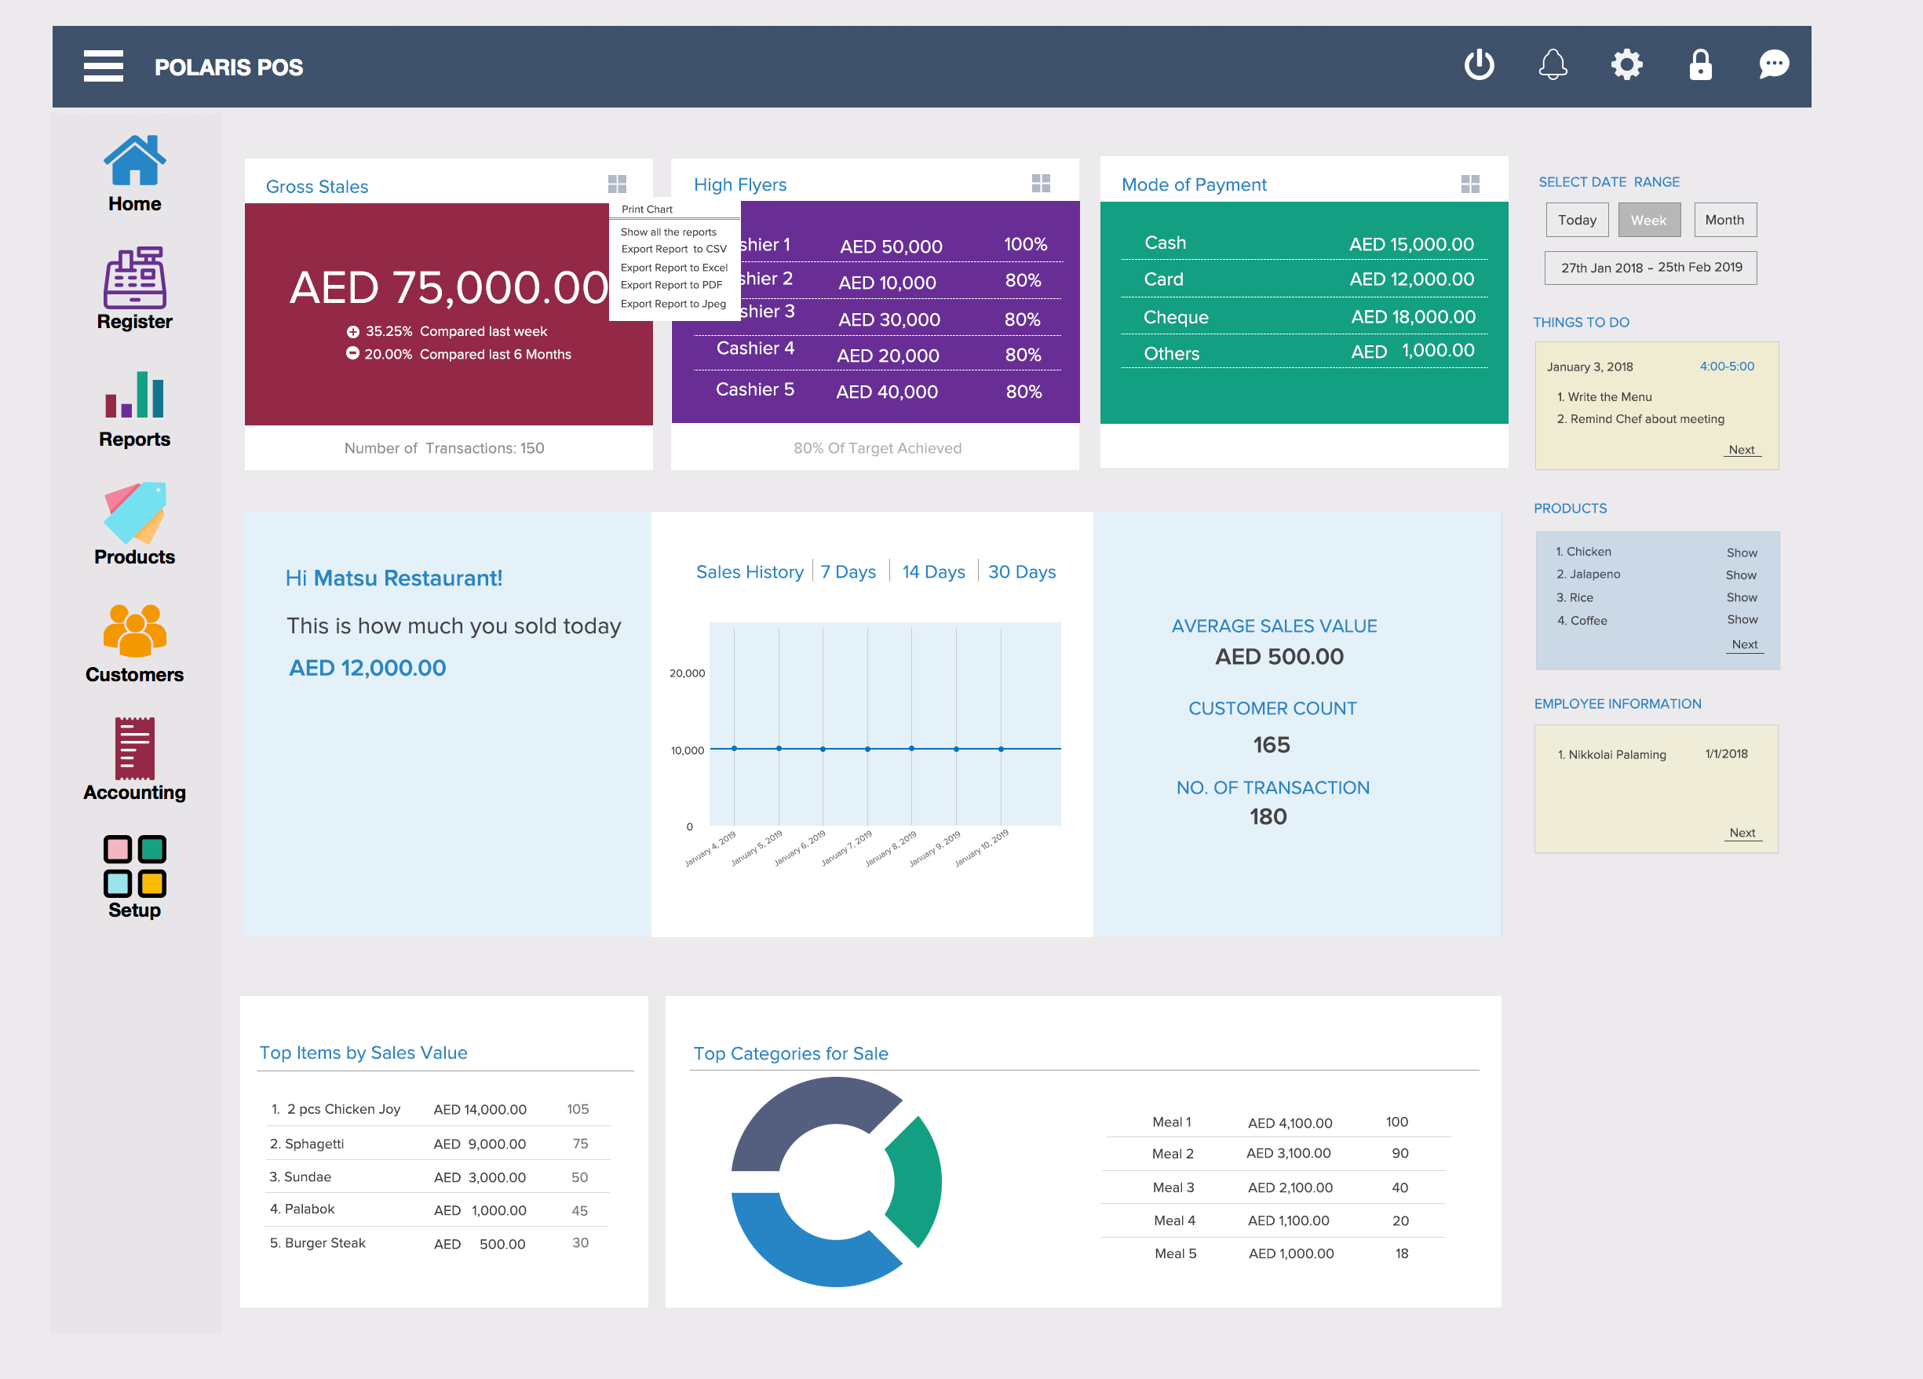1923x1379 pixels.
Task: Click minus icon beside 20.00%
Action: point(352,353)
